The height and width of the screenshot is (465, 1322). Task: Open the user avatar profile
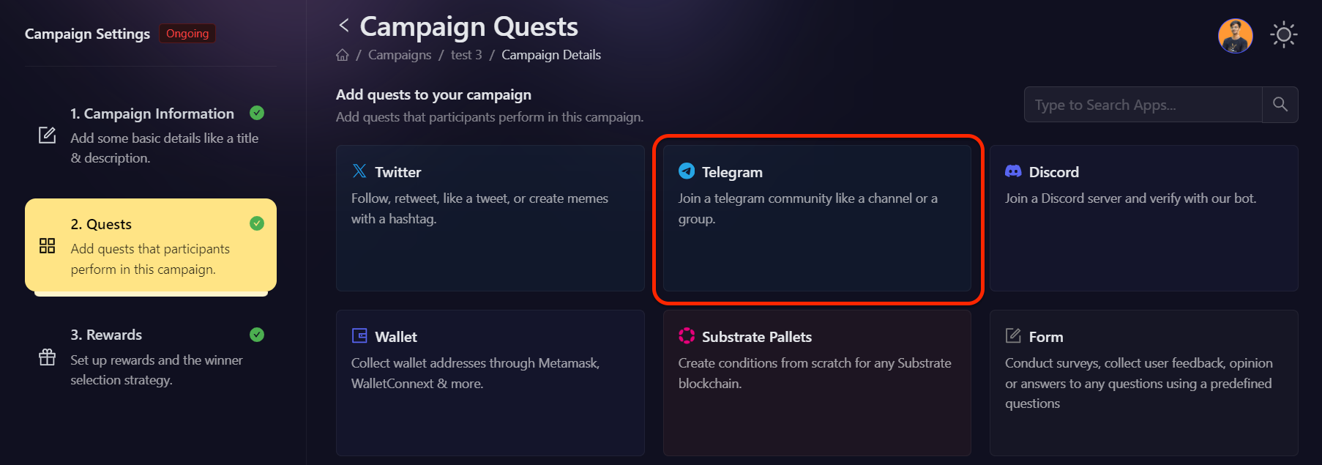[1235, 36]
